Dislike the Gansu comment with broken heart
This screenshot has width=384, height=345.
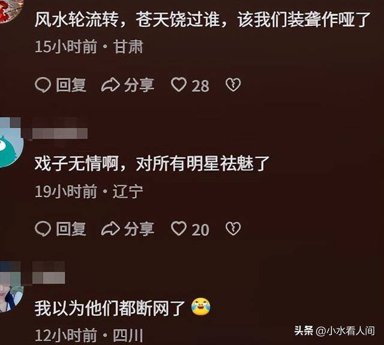[x=233, y=85]
